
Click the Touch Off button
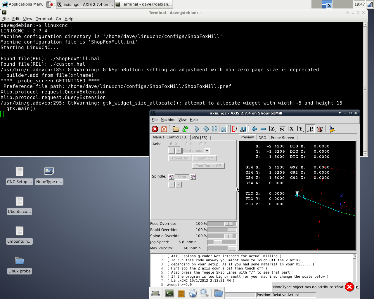click(204, 158)
